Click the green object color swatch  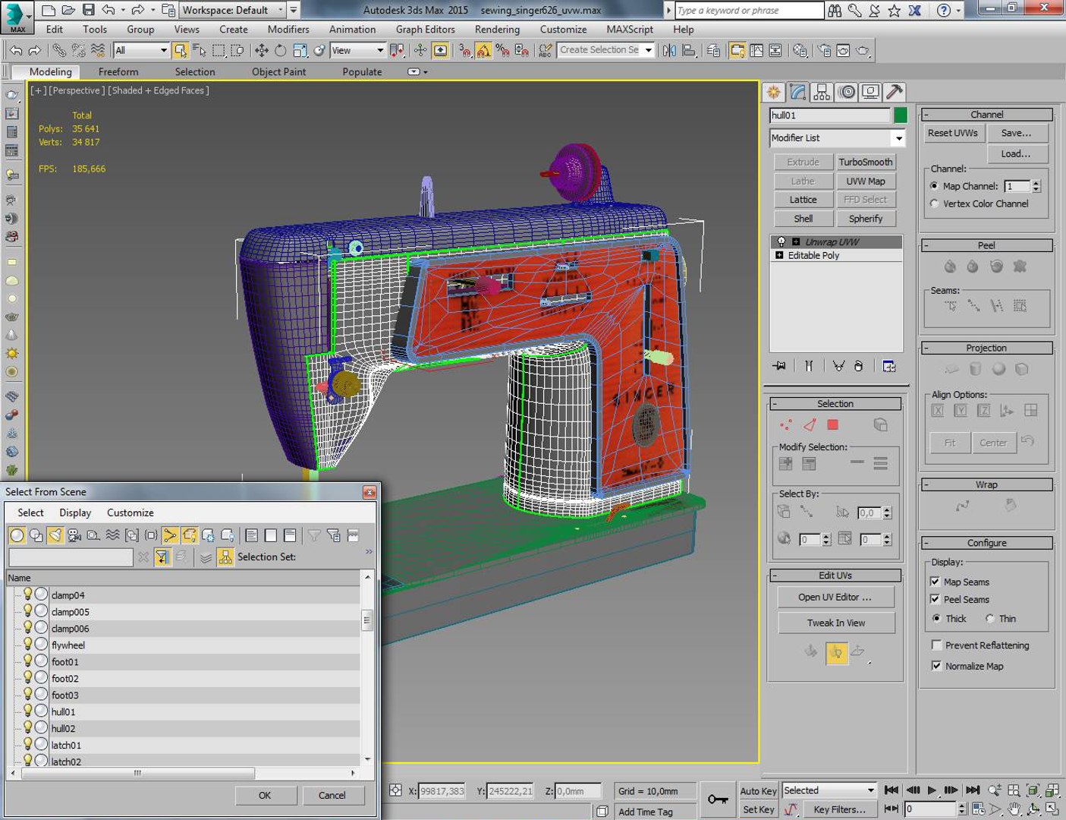[x=900, y=115]
